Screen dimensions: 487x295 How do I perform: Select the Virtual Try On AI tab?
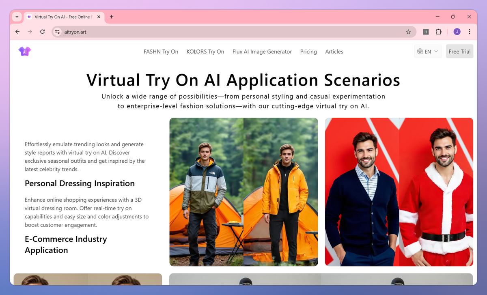[x=65, y=17]
